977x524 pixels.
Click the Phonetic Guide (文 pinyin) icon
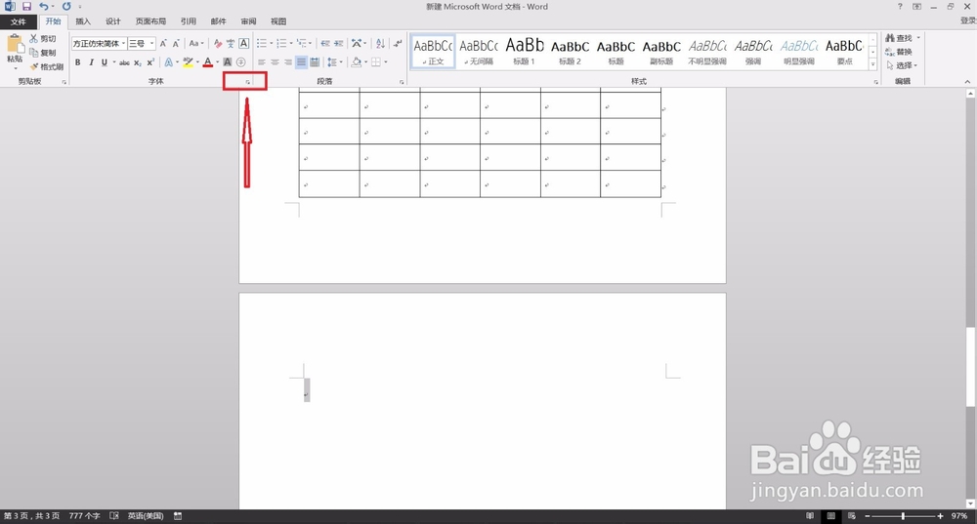[231, 44]
